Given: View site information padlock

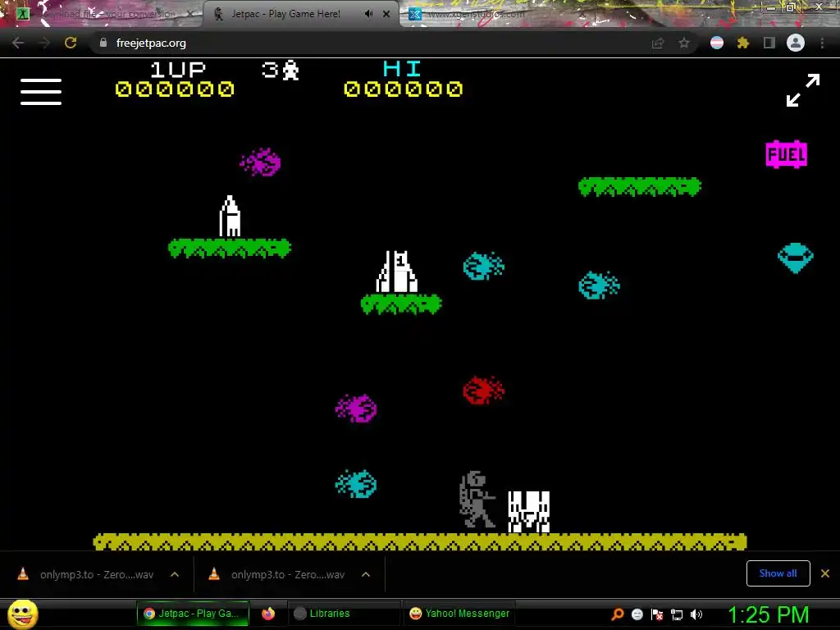Looking at the screenshot, I should [x=103, y=43].
